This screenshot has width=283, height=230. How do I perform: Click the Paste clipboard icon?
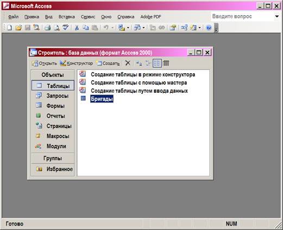click(x=95, y=28)
